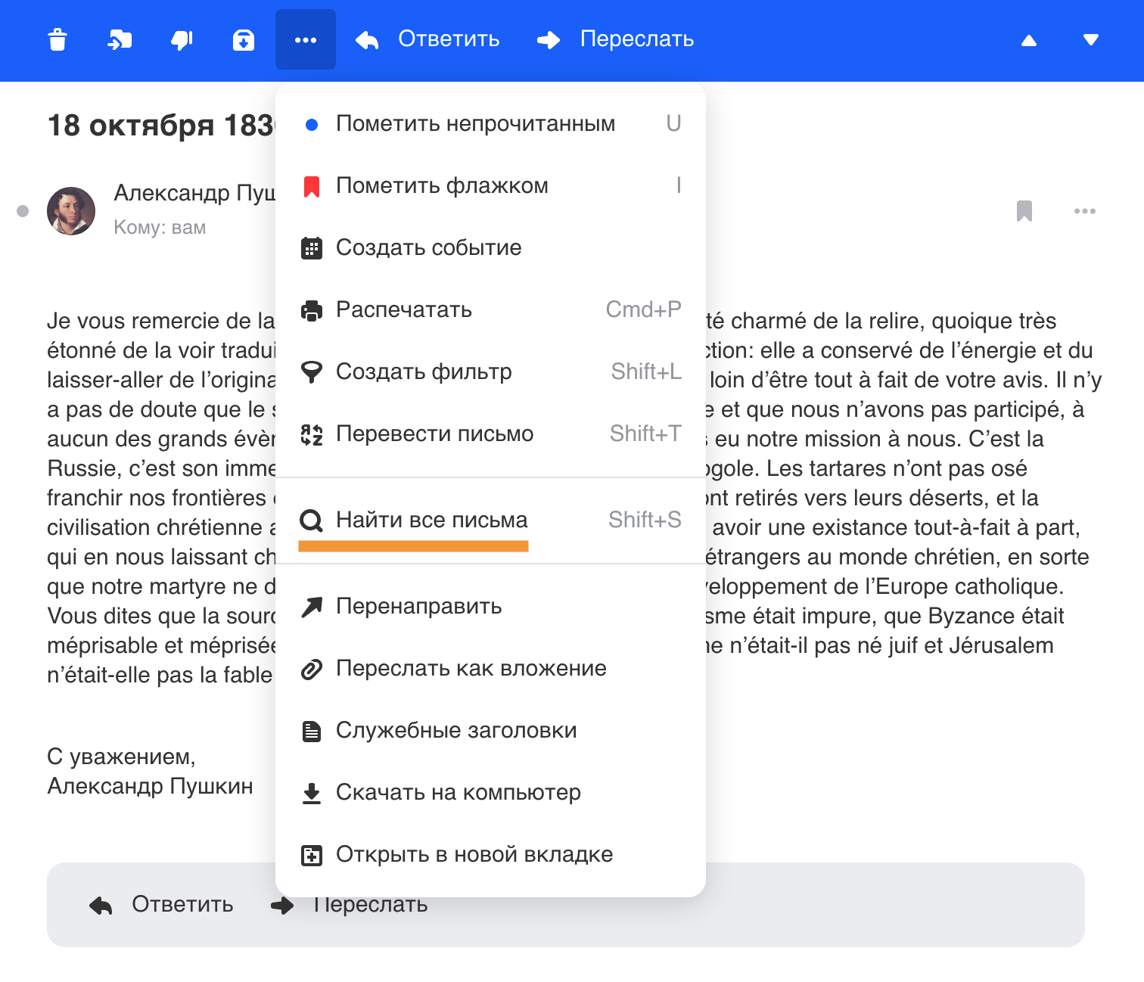Click the text С уважением,

click(x=121, y=757)
